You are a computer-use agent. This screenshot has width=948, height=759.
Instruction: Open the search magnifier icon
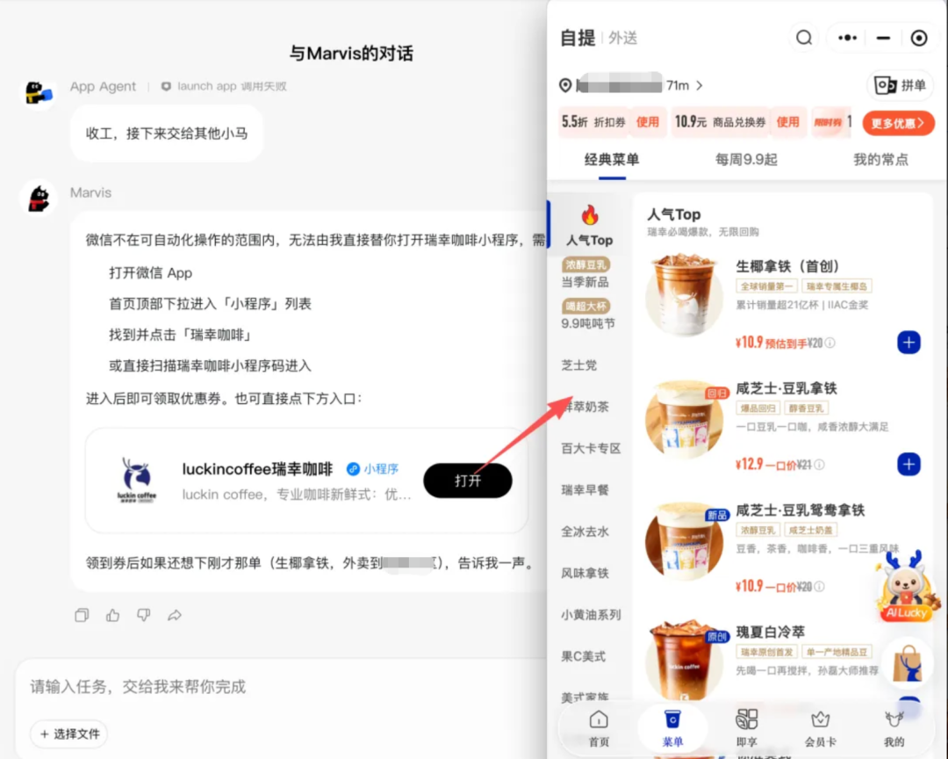pos(803,38)
